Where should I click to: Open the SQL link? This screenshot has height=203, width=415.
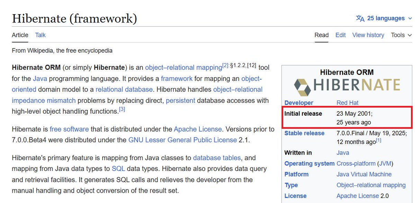pos(118,168)
